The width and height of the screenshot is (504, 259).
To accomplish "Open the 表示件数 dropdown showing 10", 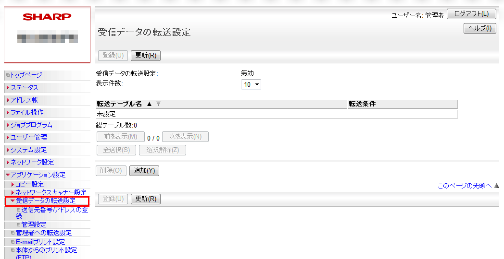I will [251, 84].
